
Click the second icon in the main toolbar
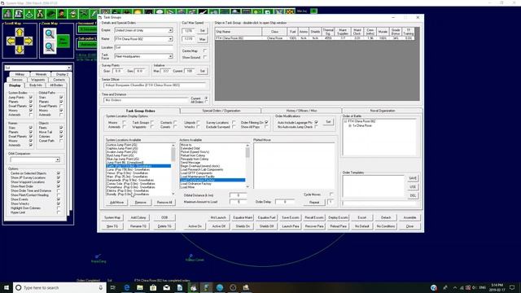point(19,14)
